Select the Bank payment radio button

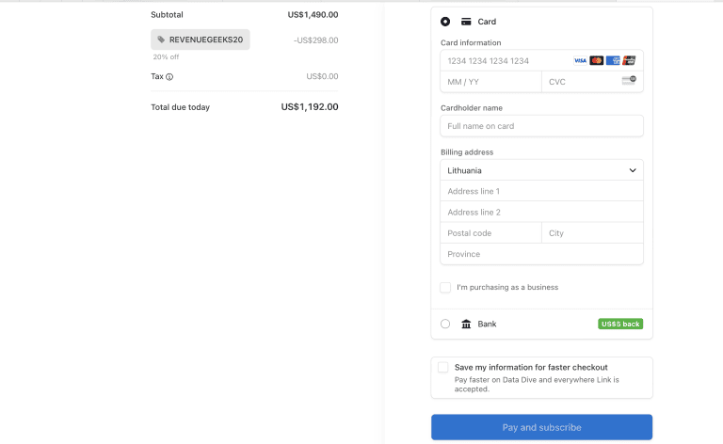tap(445, 324)
